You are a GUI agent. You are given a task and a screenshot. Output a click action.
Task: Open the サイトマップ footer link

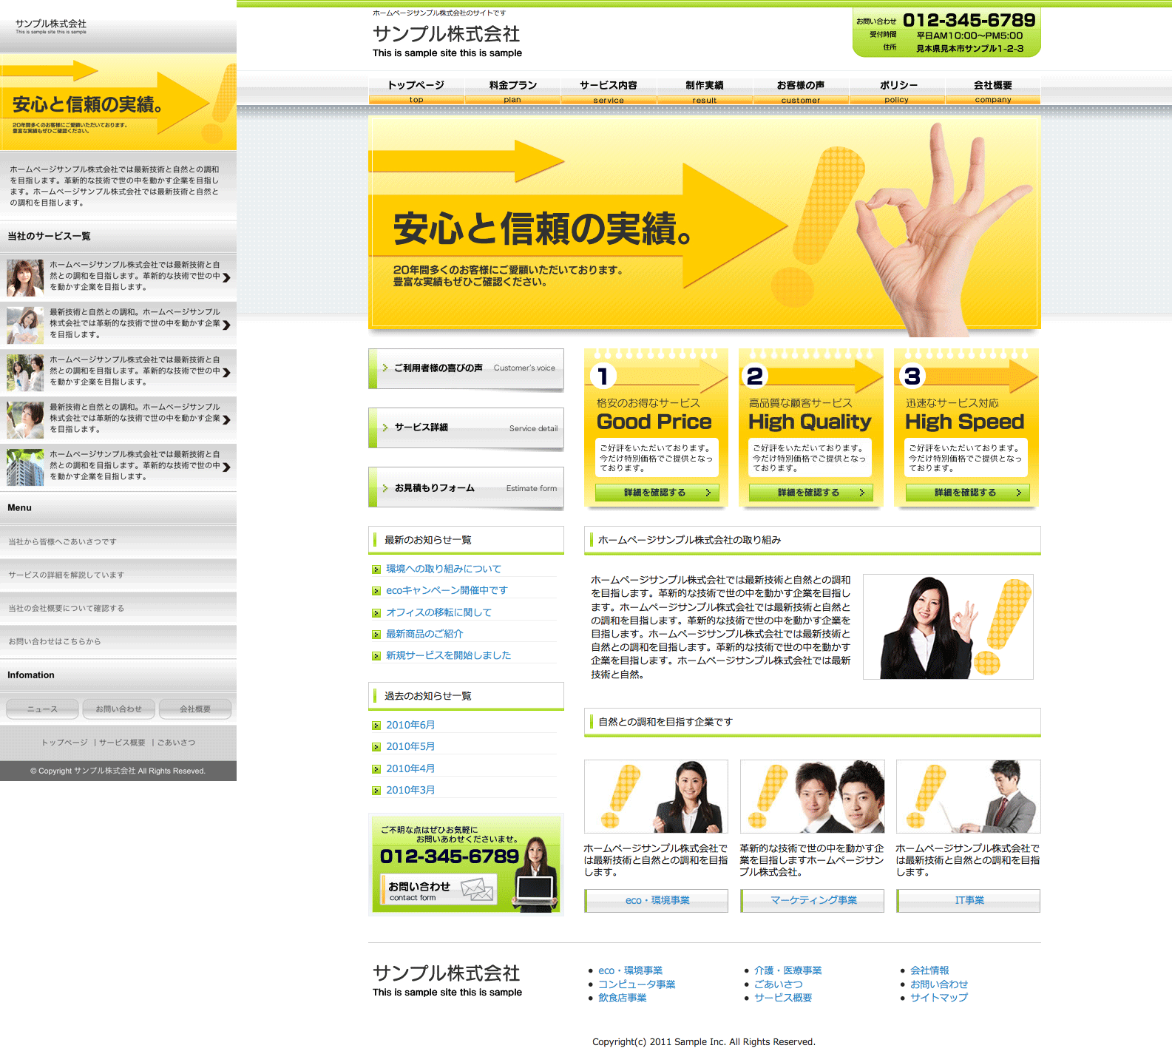[938, 998]
